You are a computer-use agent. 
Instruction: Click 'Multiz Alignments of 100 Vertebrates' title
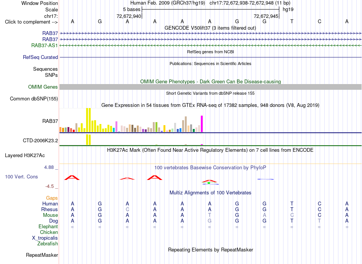click(210, 193)
